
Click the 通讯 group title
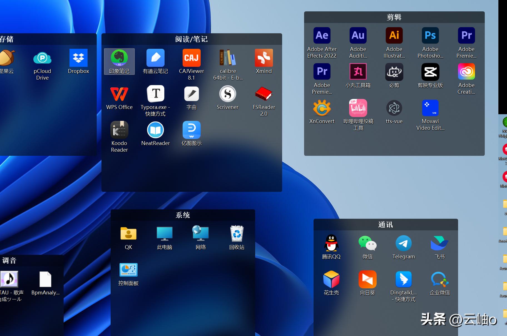[386, 225]
